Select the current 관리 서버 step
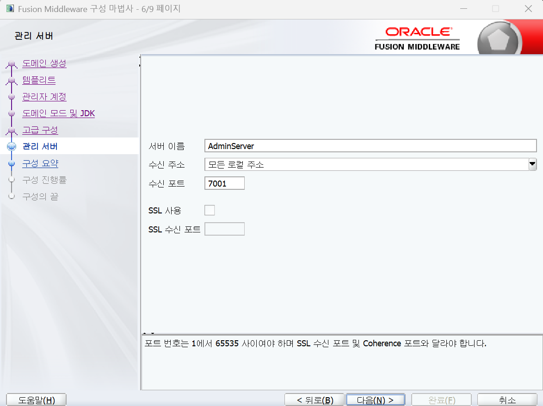The height and width of the screenshot is (406, 543). [x=40, y=146]
